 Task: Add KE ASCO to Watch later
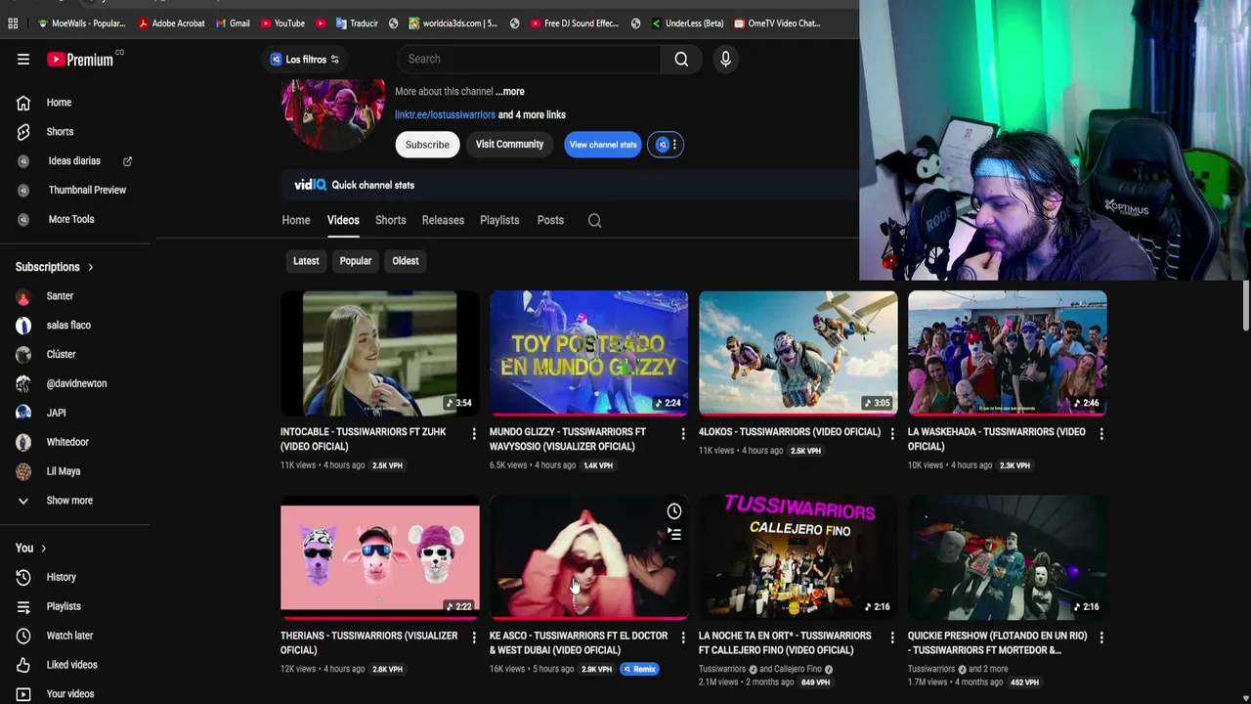[x=673, y=511]
